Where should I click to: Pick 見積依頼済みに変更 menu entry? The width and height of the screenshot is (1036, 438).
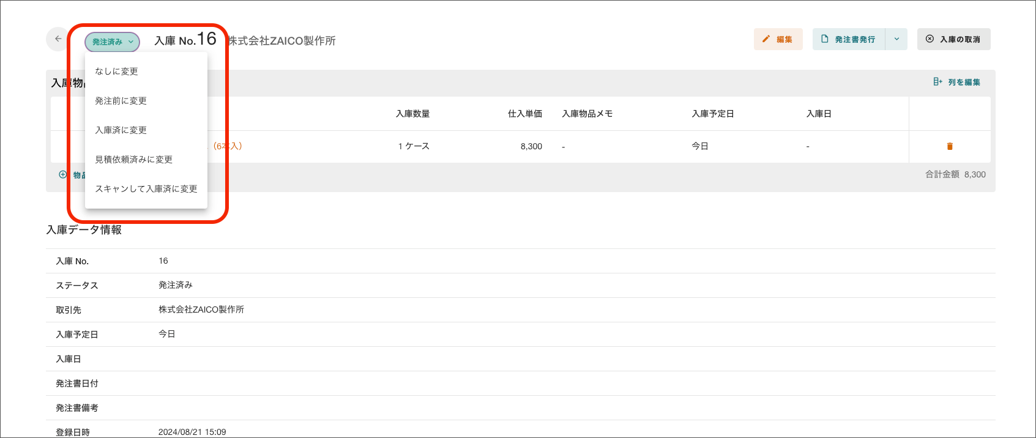[133, 160]
